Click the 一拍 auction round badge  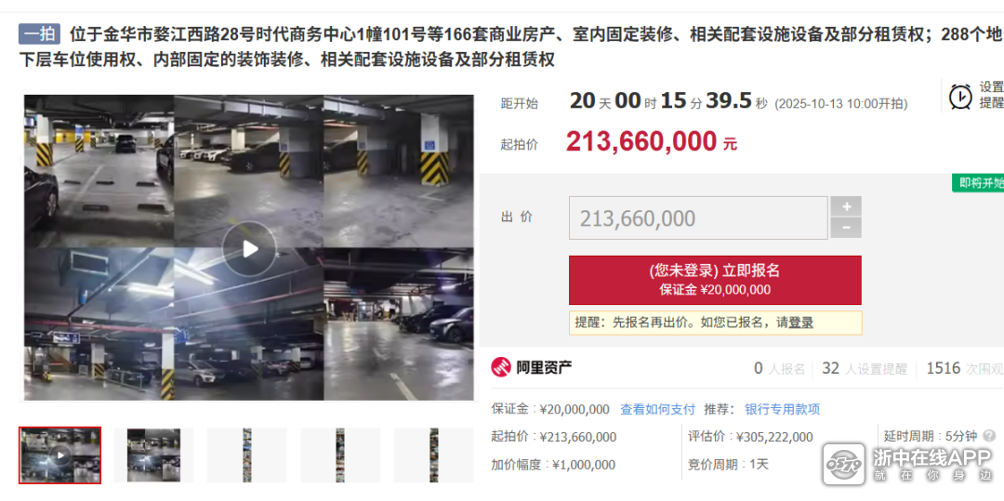click(x=40, y=33)
